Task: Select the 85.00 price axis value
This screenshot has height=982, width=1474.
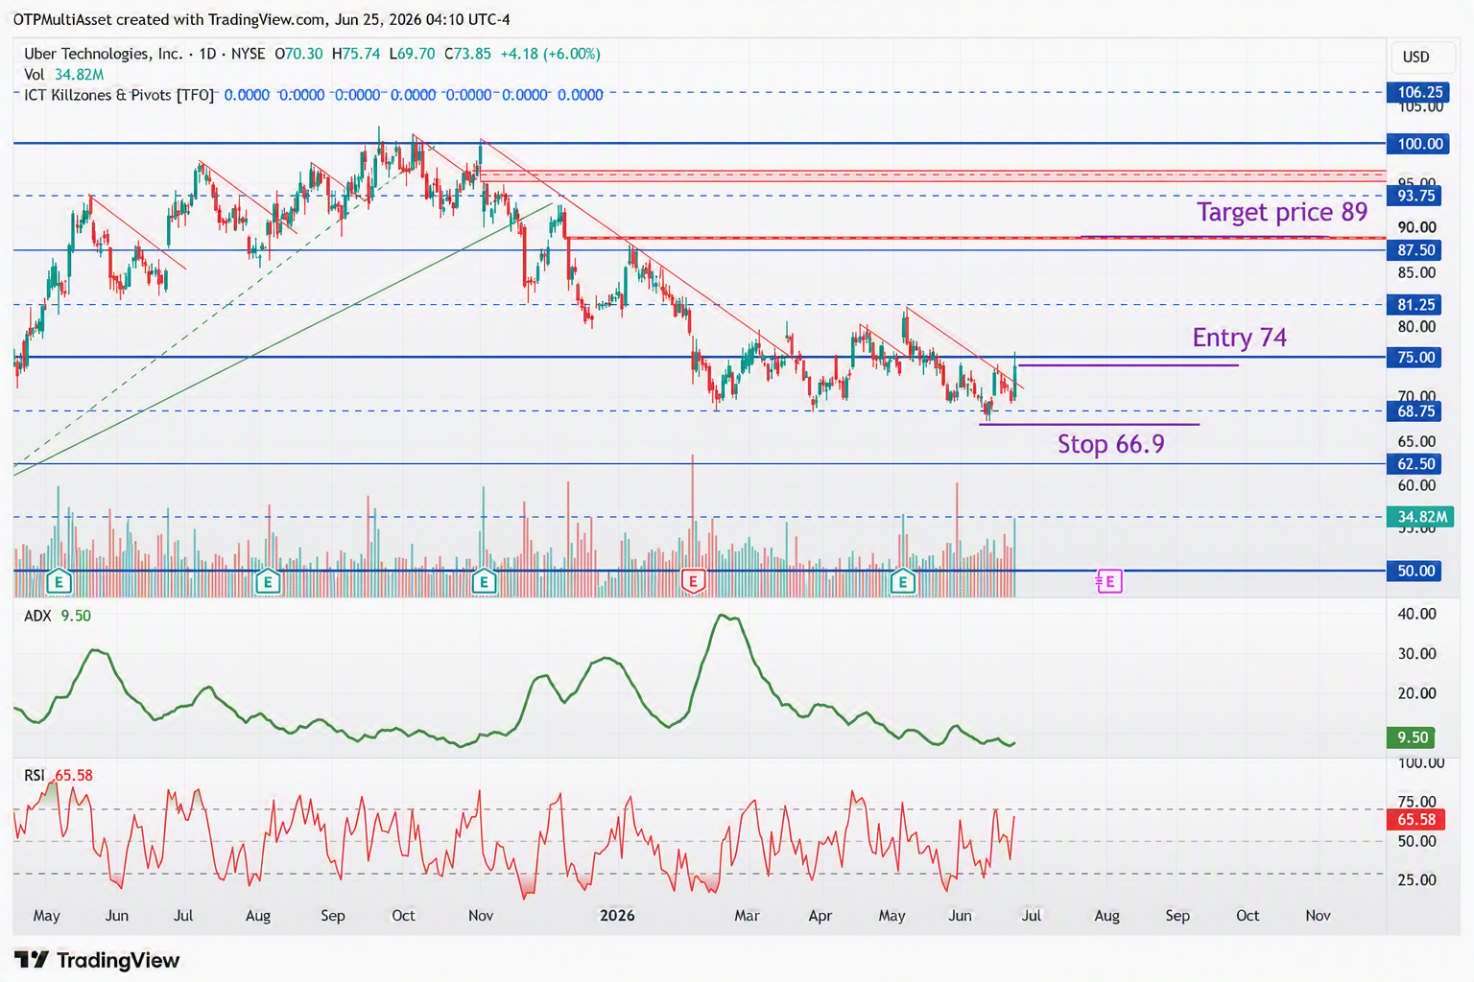Action: click(x=1417, y=273)
